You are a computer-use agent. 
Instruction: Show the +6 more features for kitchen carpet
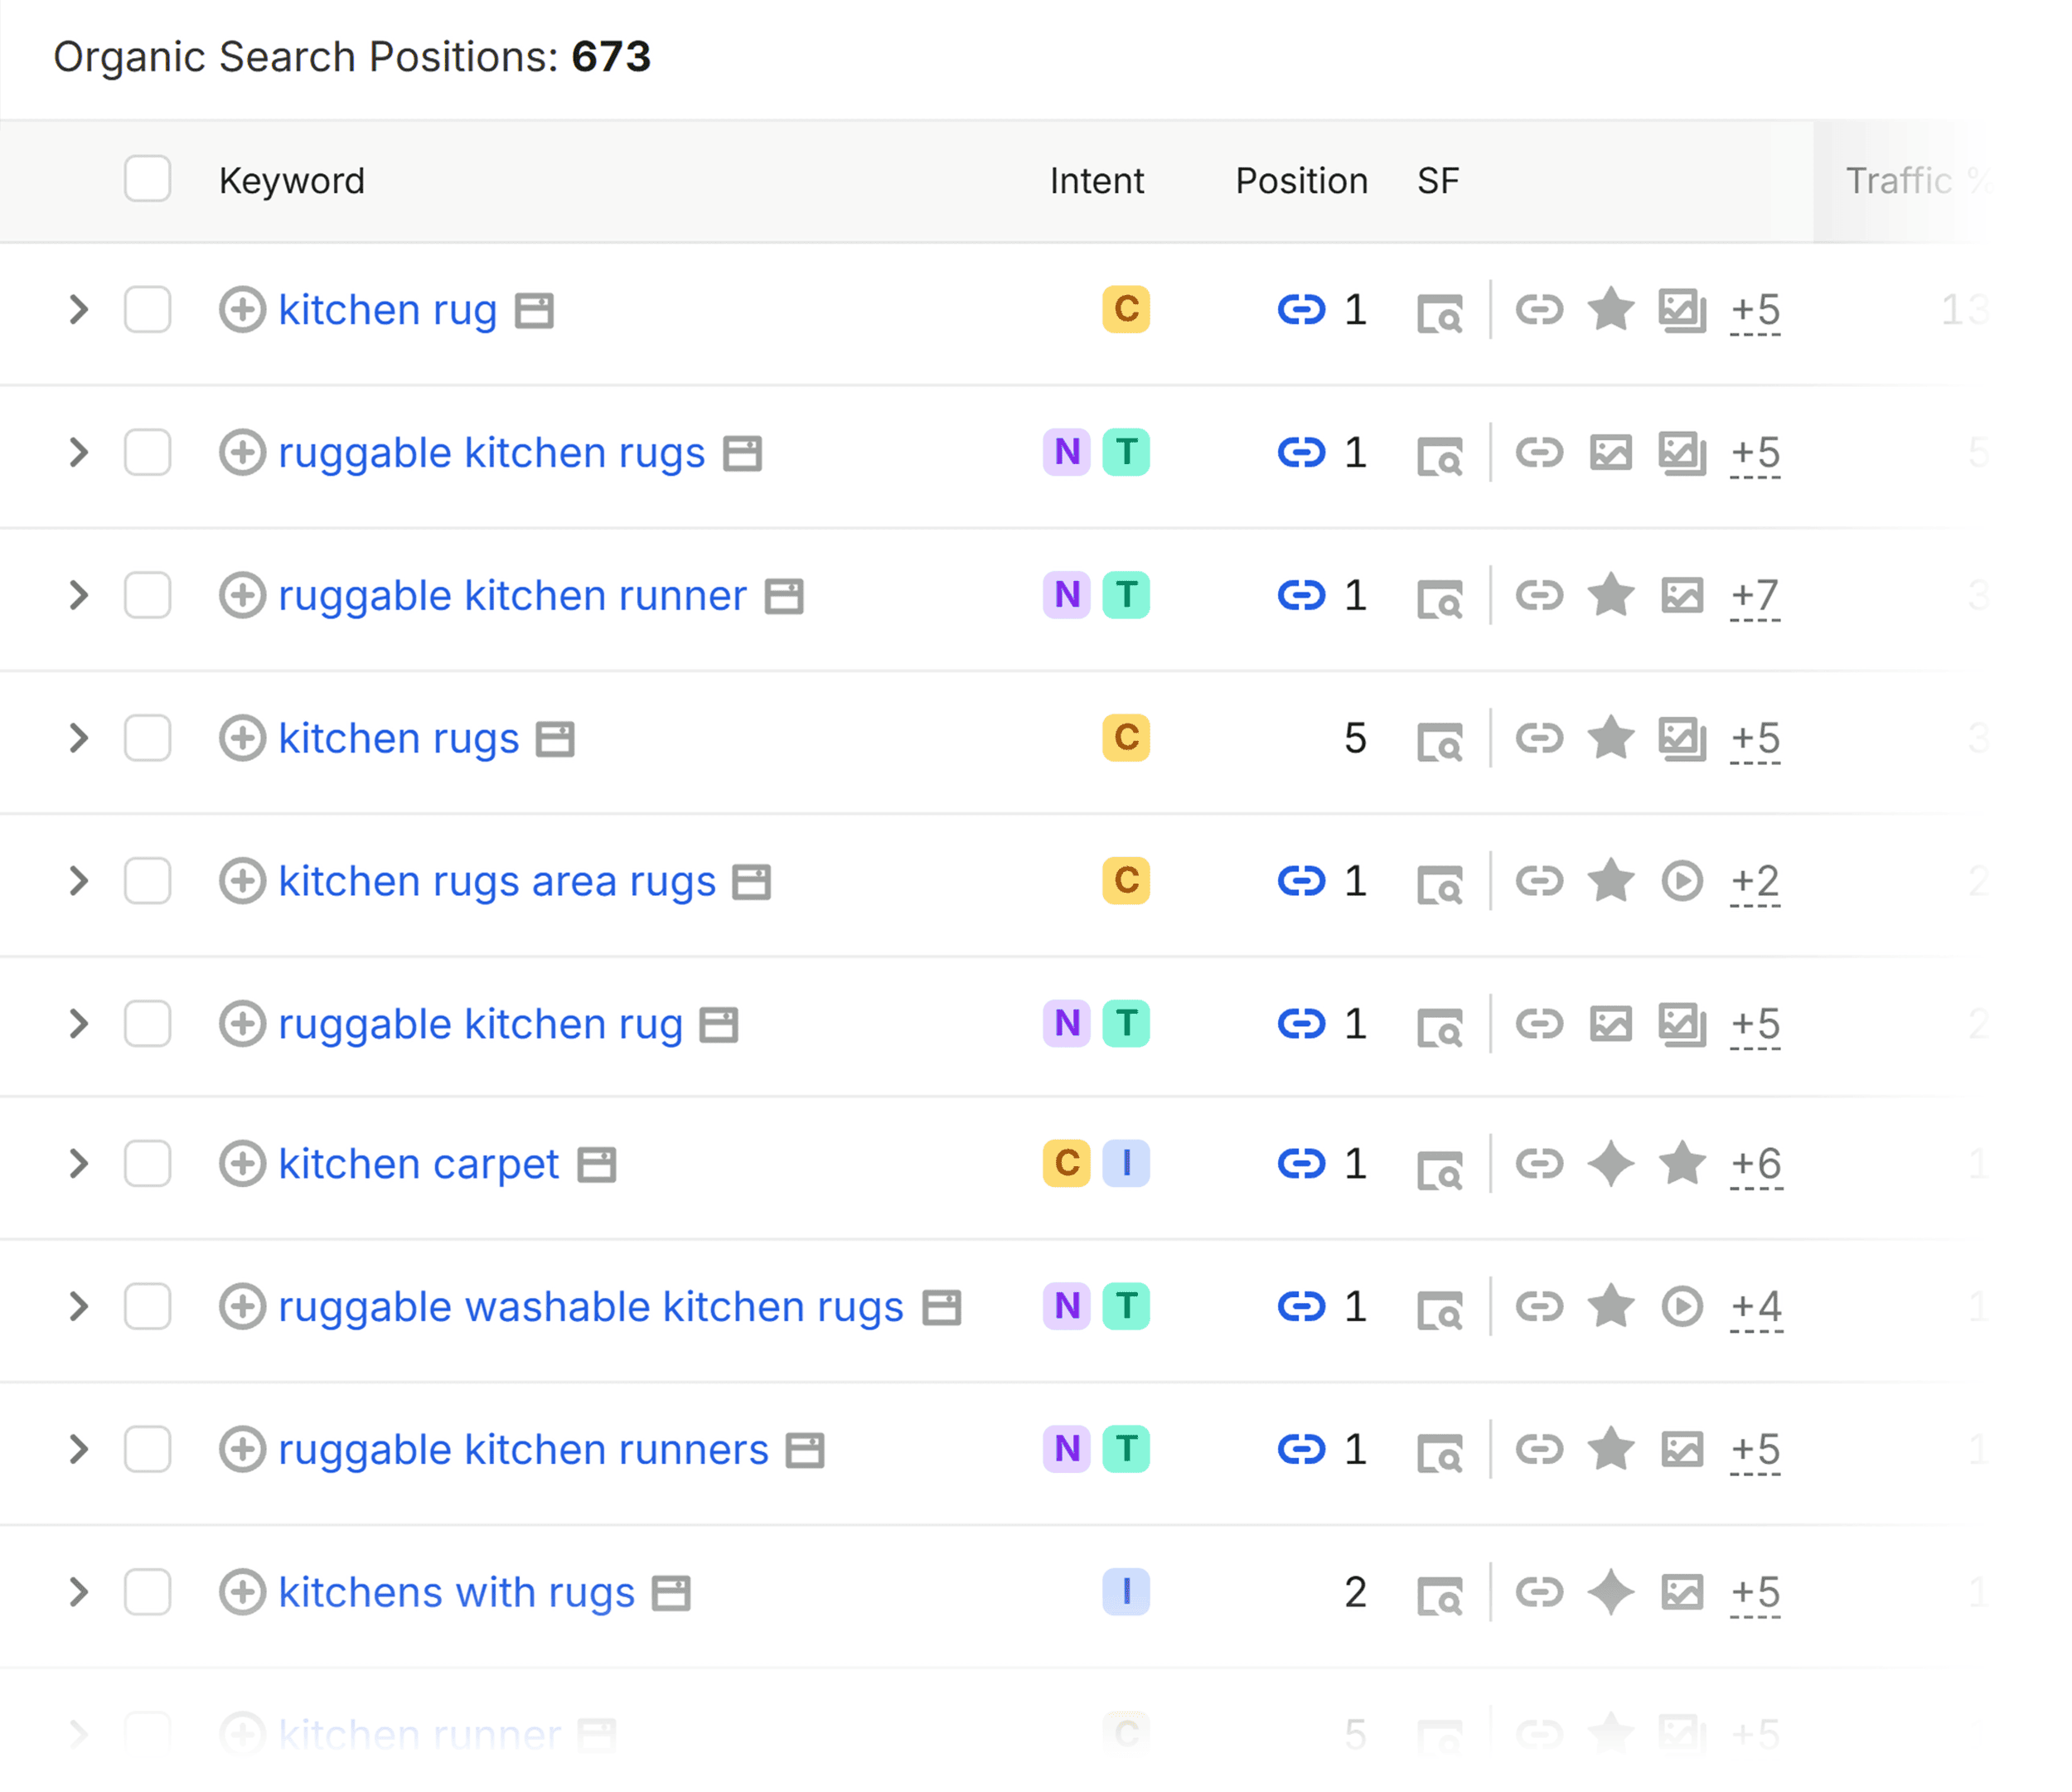pyautogui.click(x=1756, y=1165)
